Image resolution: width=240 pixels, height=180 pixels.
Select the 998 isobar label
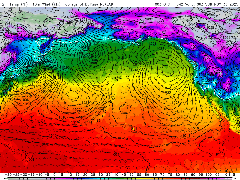36,60
